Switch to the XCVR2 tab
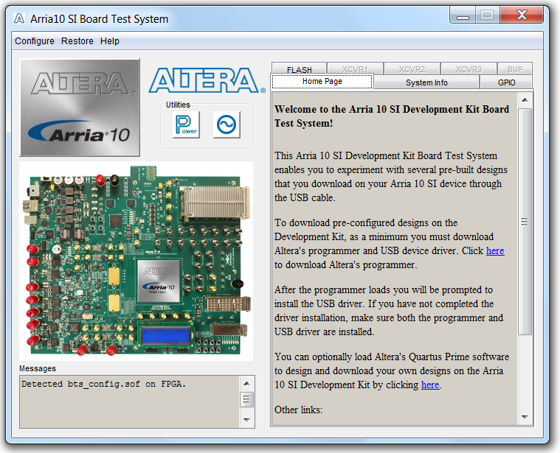 [412, 69]
